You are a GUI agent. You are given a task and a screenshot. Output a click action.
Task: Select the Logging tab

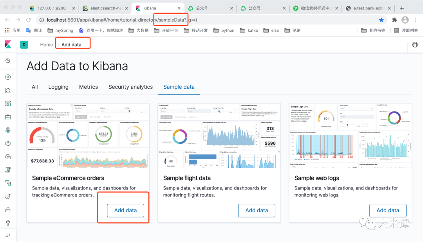click(58, 87)
